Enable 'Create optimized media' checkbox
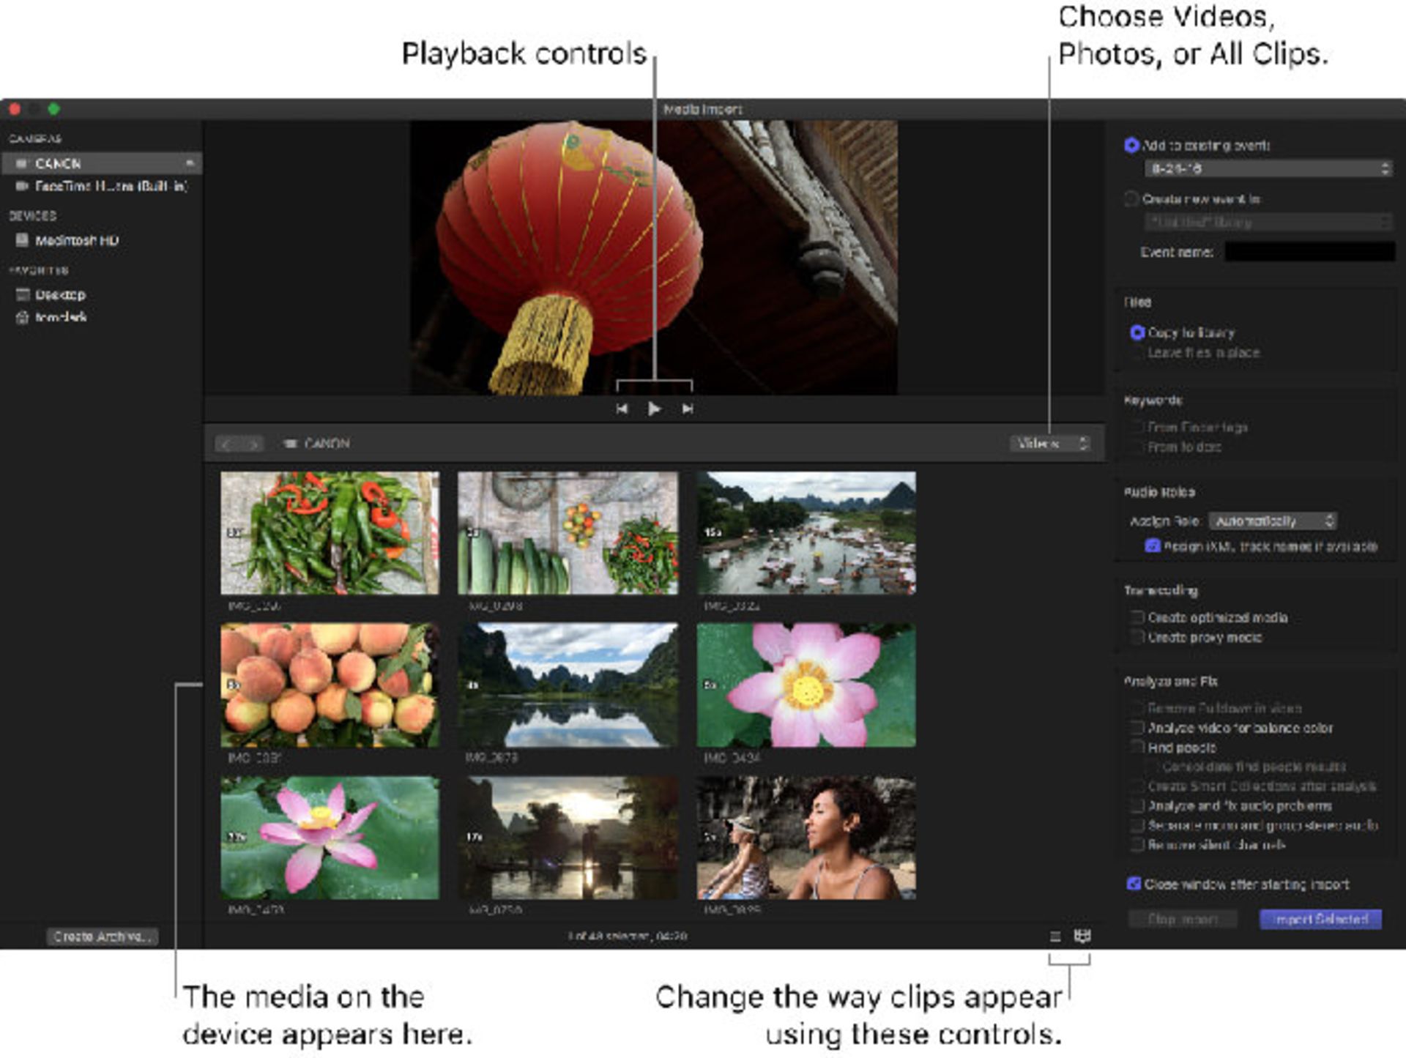 pos(1137,617)
